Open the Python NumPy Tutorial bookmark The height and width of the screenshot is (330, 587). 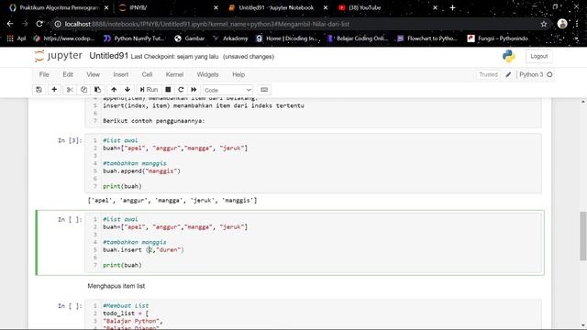click(134, 38)
